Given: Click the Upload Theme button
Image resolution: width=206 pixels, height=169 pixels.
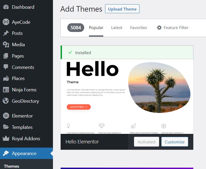Looking at the screenshot, I should click(122, 9).
